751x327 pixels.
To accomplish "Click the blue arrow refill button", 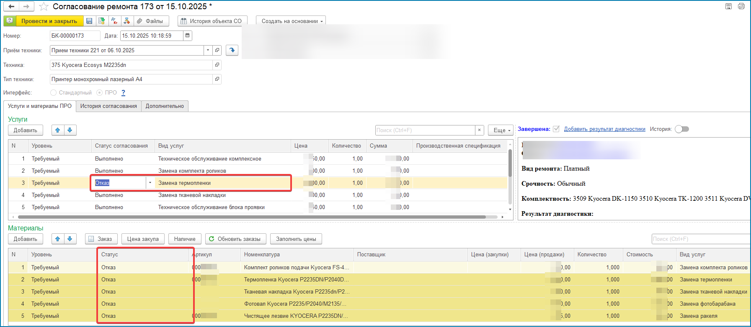I will click(232, 50).
